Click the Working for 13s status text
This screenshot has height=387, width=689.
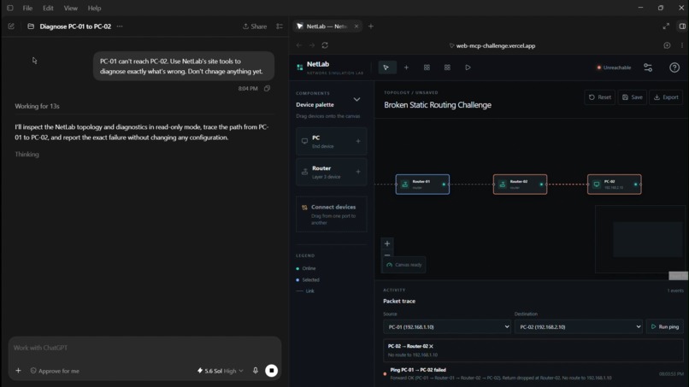(37, 106)
